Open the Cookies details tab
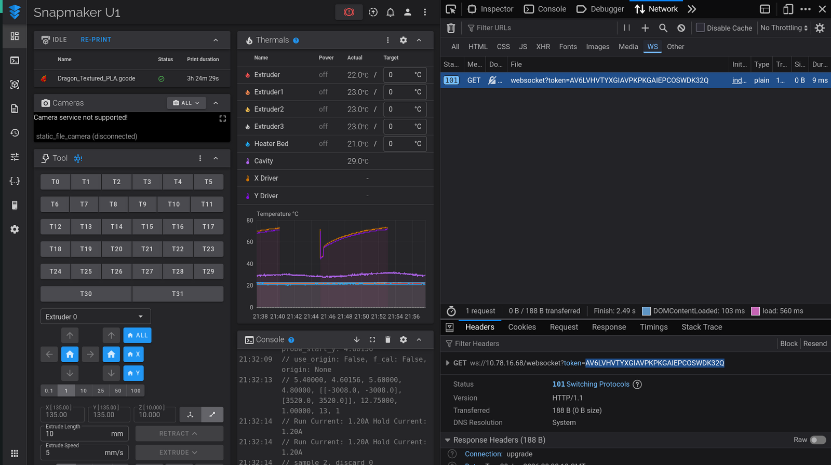Viewport: 831px width, 465px height. 522,327
